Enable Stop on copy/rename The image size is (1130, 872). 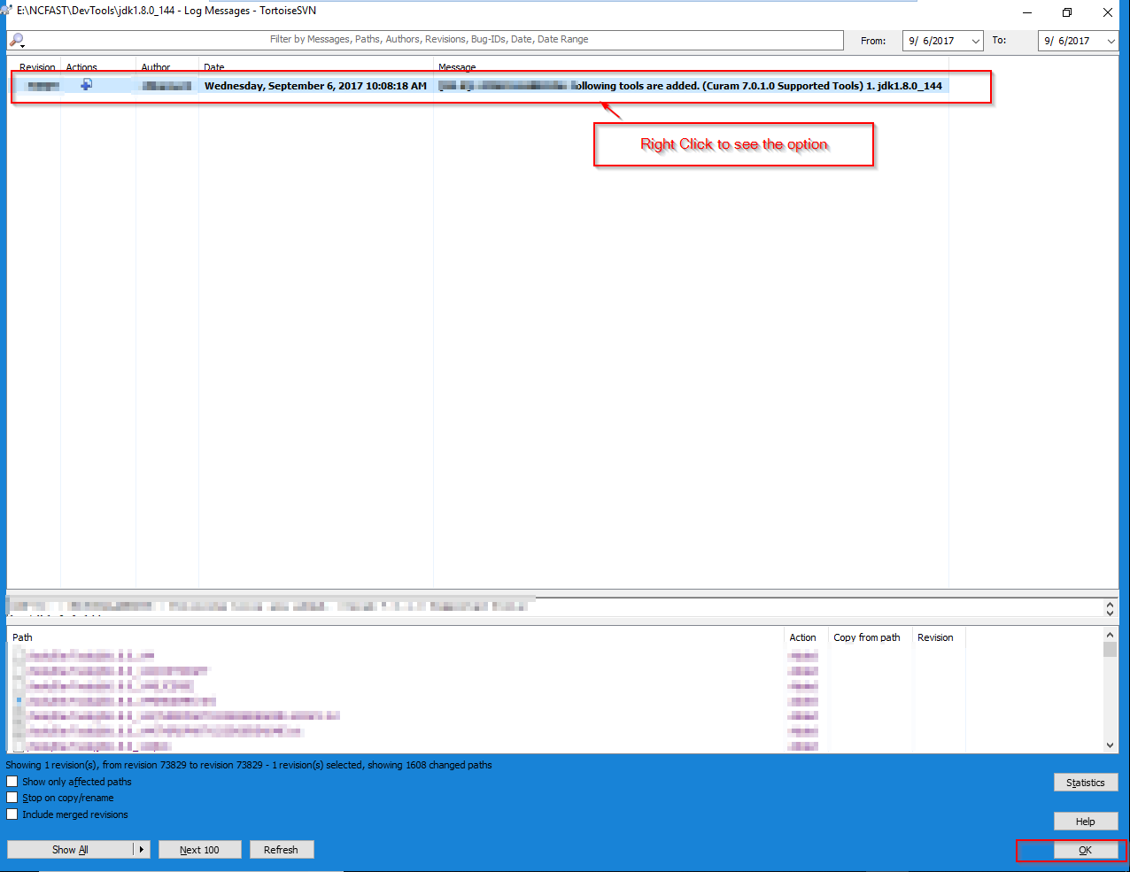(x=12, y=798)
